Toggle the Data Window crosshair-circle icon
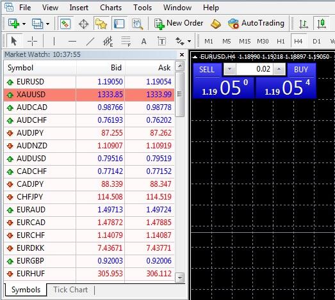 [x=83, y=24]
